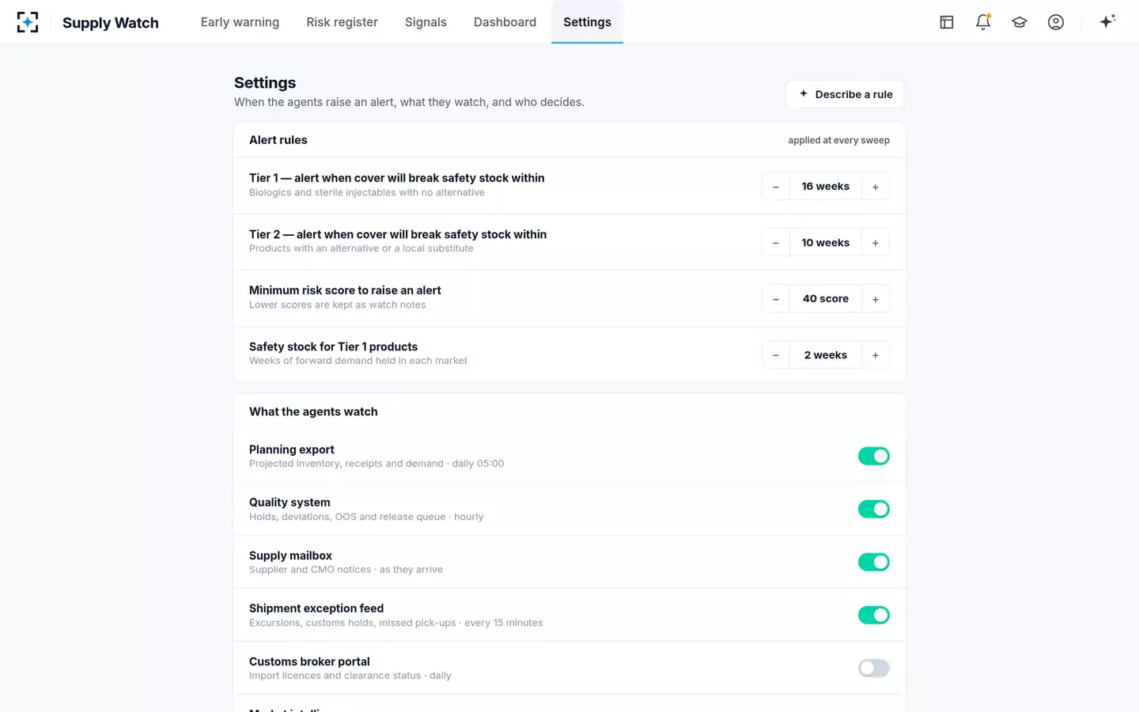Click 'What the agents watch' heading
Image resolution: width=1139 pixels, height=712 pixels.
tap(313, 411)
